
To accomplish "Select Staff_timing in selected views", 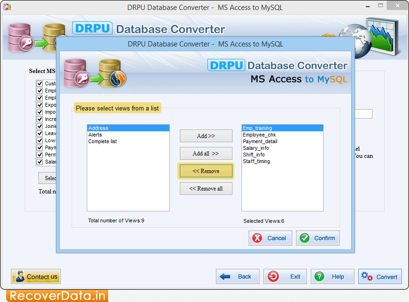I will [x=282, y=161].
